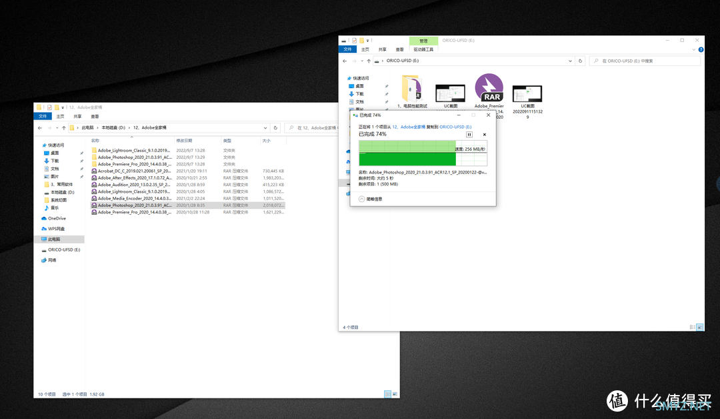Collapse copy dialog via 简略信息 chevron
The image size is (720, 419).
pos(362,199)
